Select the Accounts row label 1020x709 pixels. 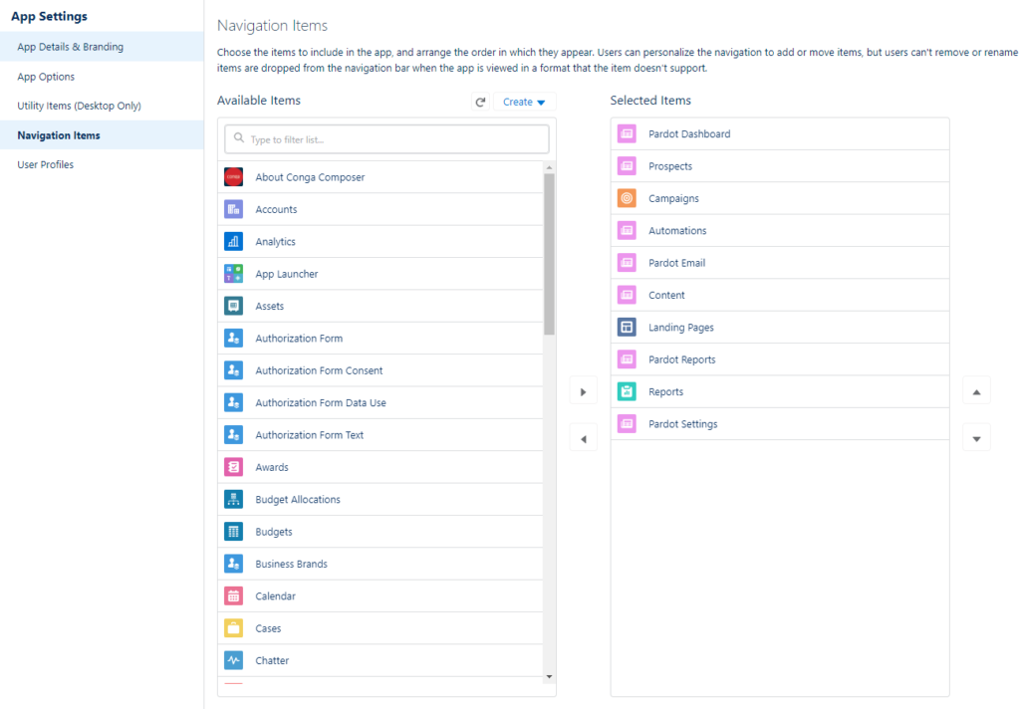[x=276, y=209]
